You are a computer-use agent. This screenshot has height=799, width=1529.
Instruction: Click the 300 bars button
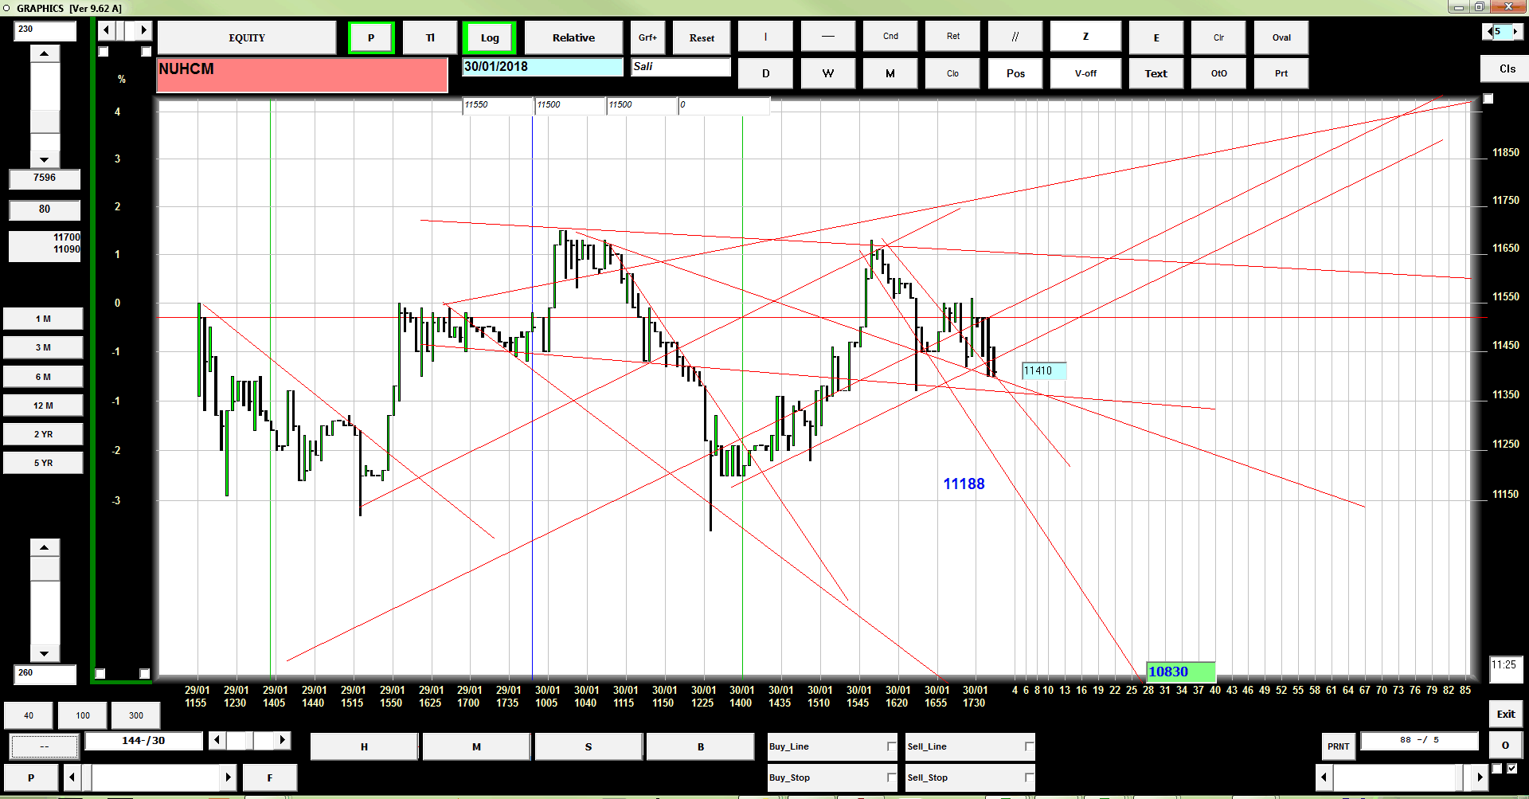(136, 715)
